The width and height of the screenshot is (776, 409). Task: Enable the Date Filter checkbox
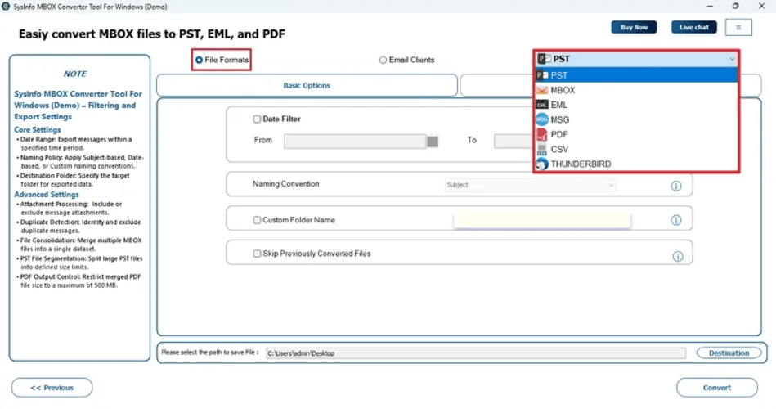257,119
